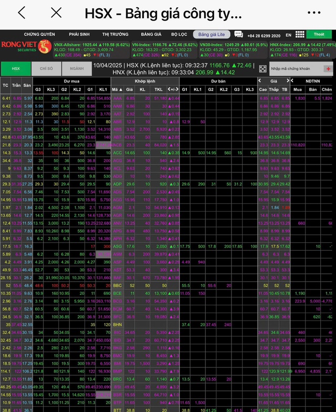Select stock symbol AGM
This screenshot has height=412, width=336.
pyautogui.click(x=118, y=208)
